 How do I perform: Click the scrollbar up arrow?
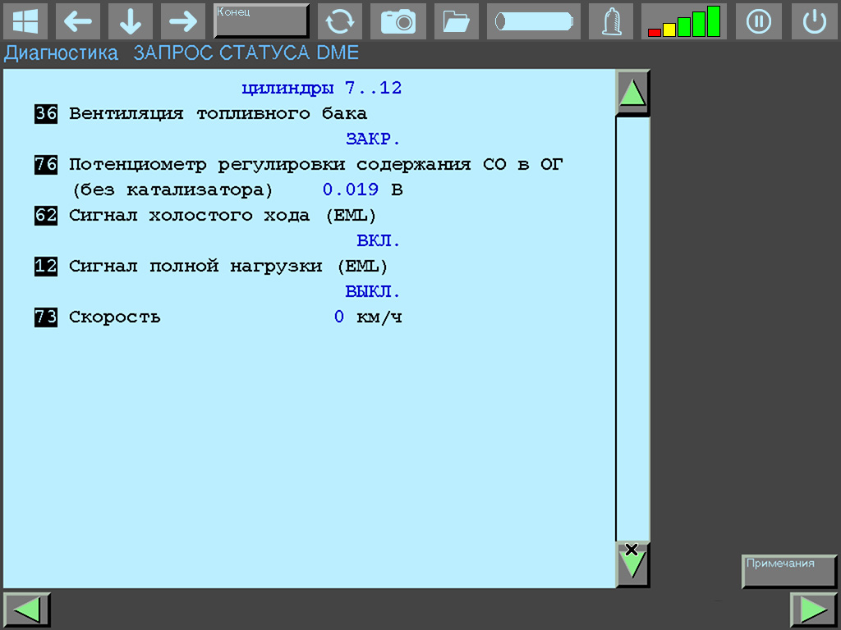click(632, 93)
